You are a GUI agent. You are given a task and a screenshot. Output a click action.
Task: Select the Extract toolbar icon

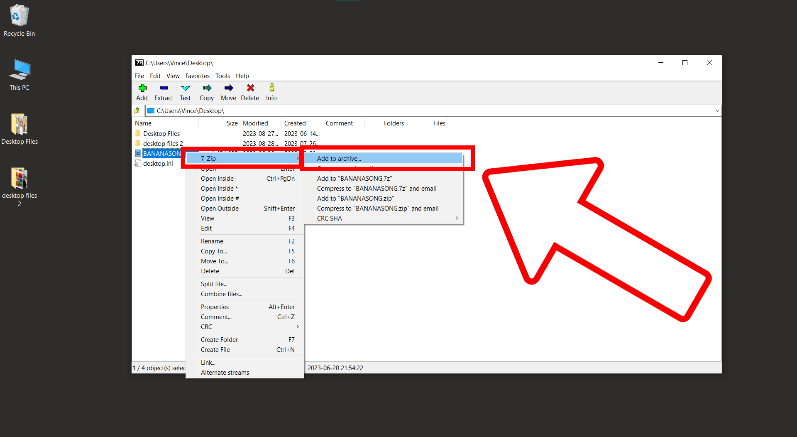tap(164, 91)
